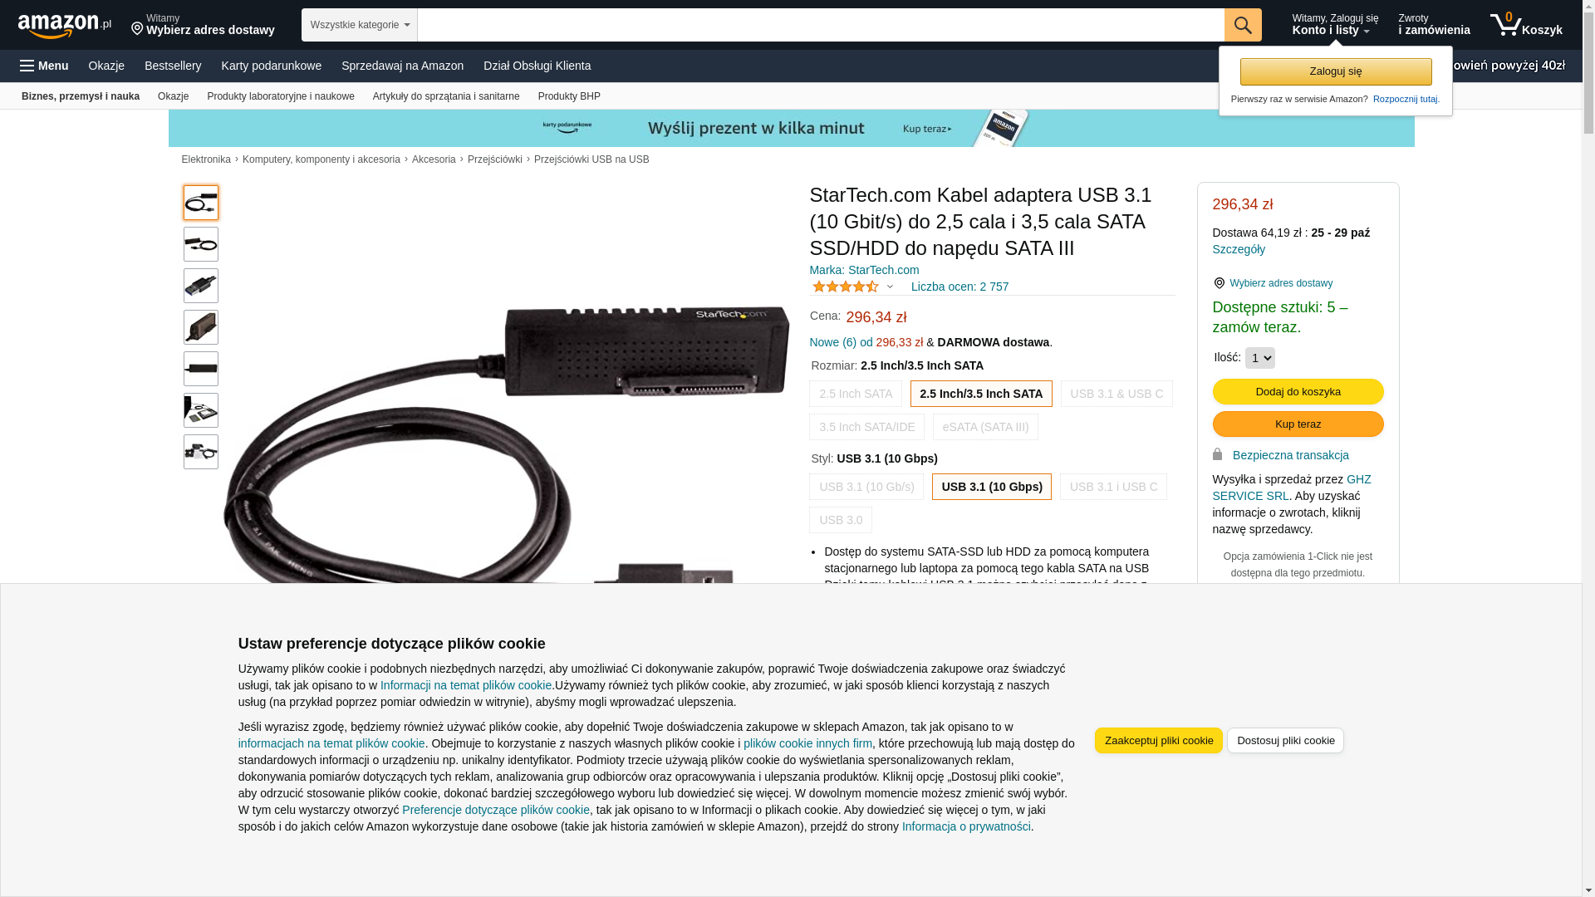Viewport: 1595px width, 897px height.
Task: Expand the Konto i listy menu
Action: tap(1335, 25)
